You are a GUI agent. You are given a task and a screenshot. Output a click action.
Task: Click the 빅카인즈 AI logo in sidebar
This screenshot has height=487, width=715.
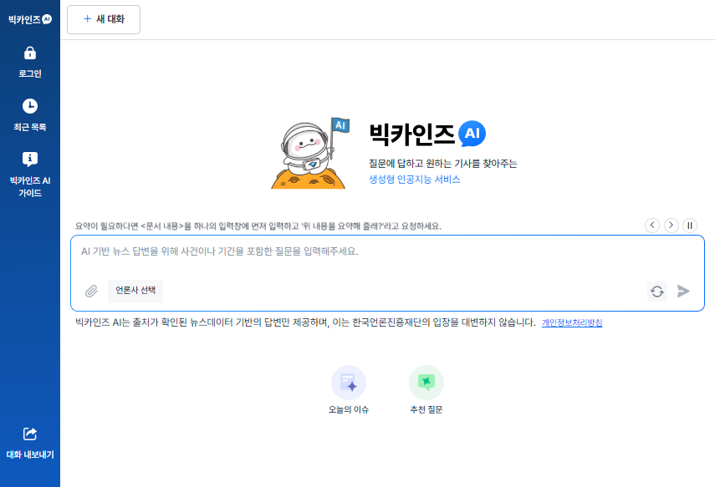coord(30,19)
